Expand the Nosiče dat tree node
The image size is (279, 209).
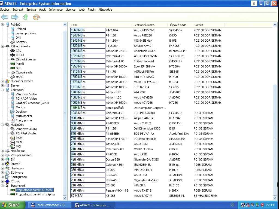pyautogui.click(x=2, y=151)
